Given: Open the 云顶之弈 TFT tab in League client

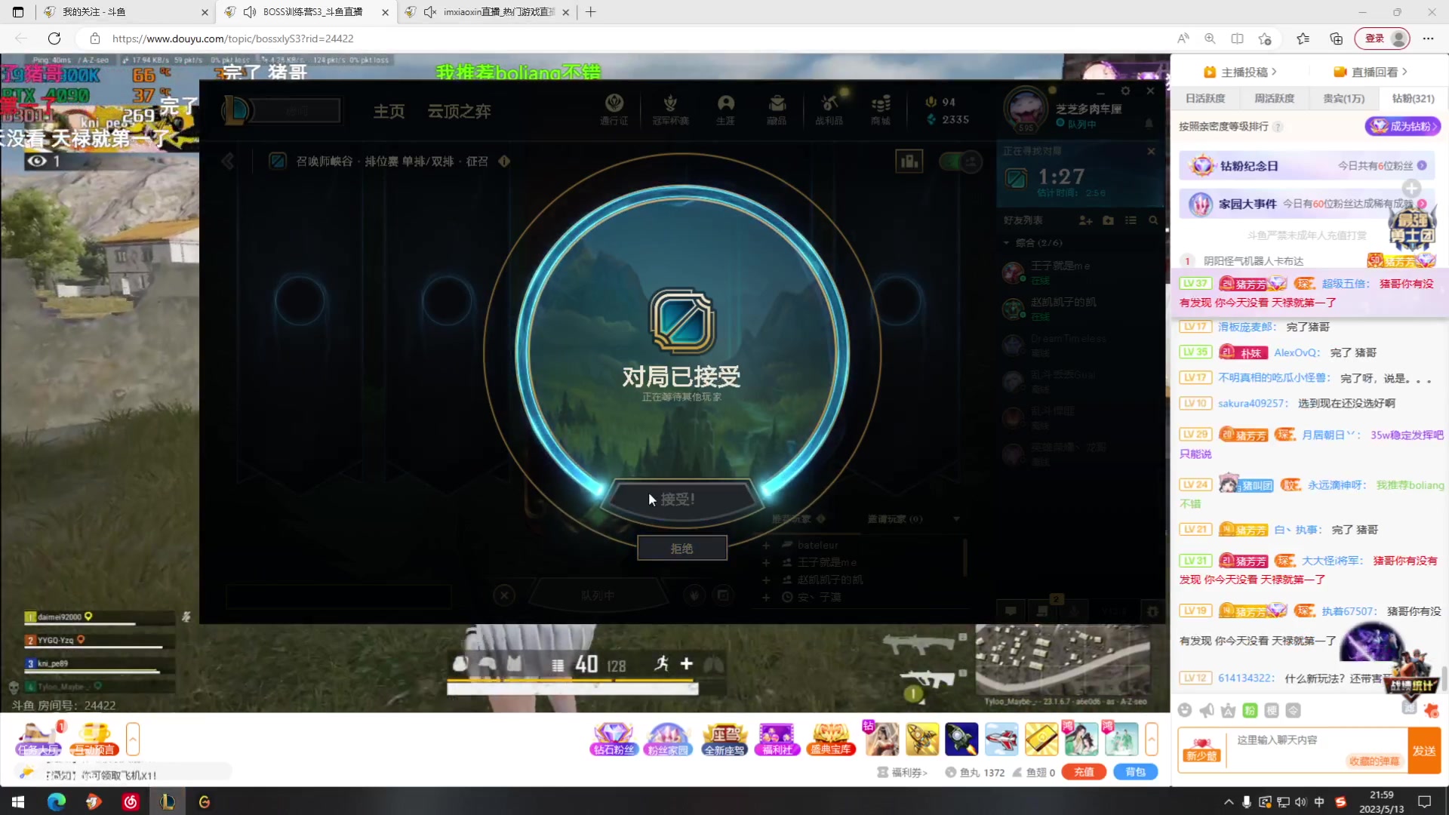Looking at the screenshot, I should [459, 112].
